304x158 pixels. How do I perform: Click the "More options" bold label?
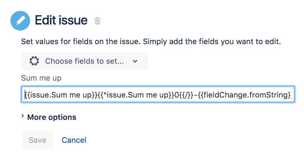(x=52, y=117)
